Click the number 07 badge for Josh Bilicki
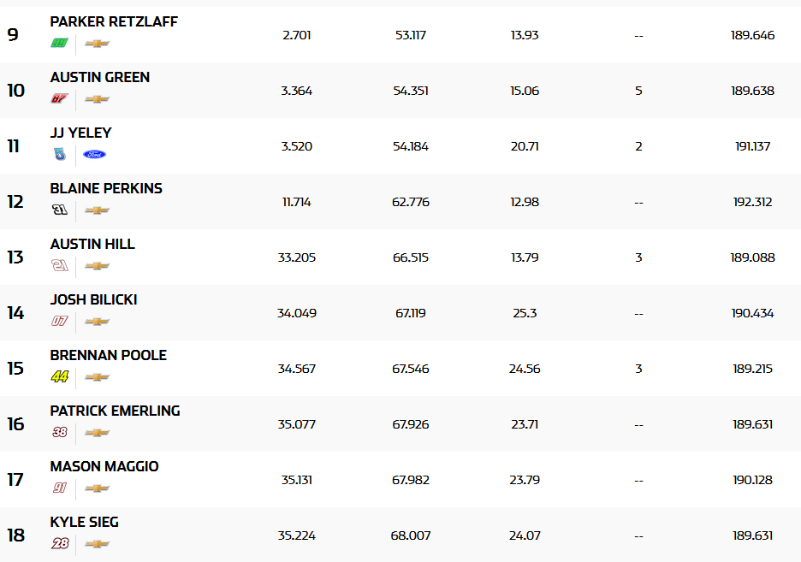This screenshot has width=801, height=562. click(x=59, y=322)
